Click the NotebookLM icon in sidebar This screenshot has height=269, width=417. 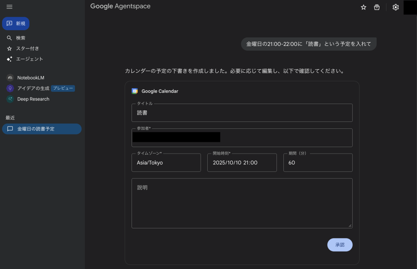pyautogui.click(x=10, y=78)
